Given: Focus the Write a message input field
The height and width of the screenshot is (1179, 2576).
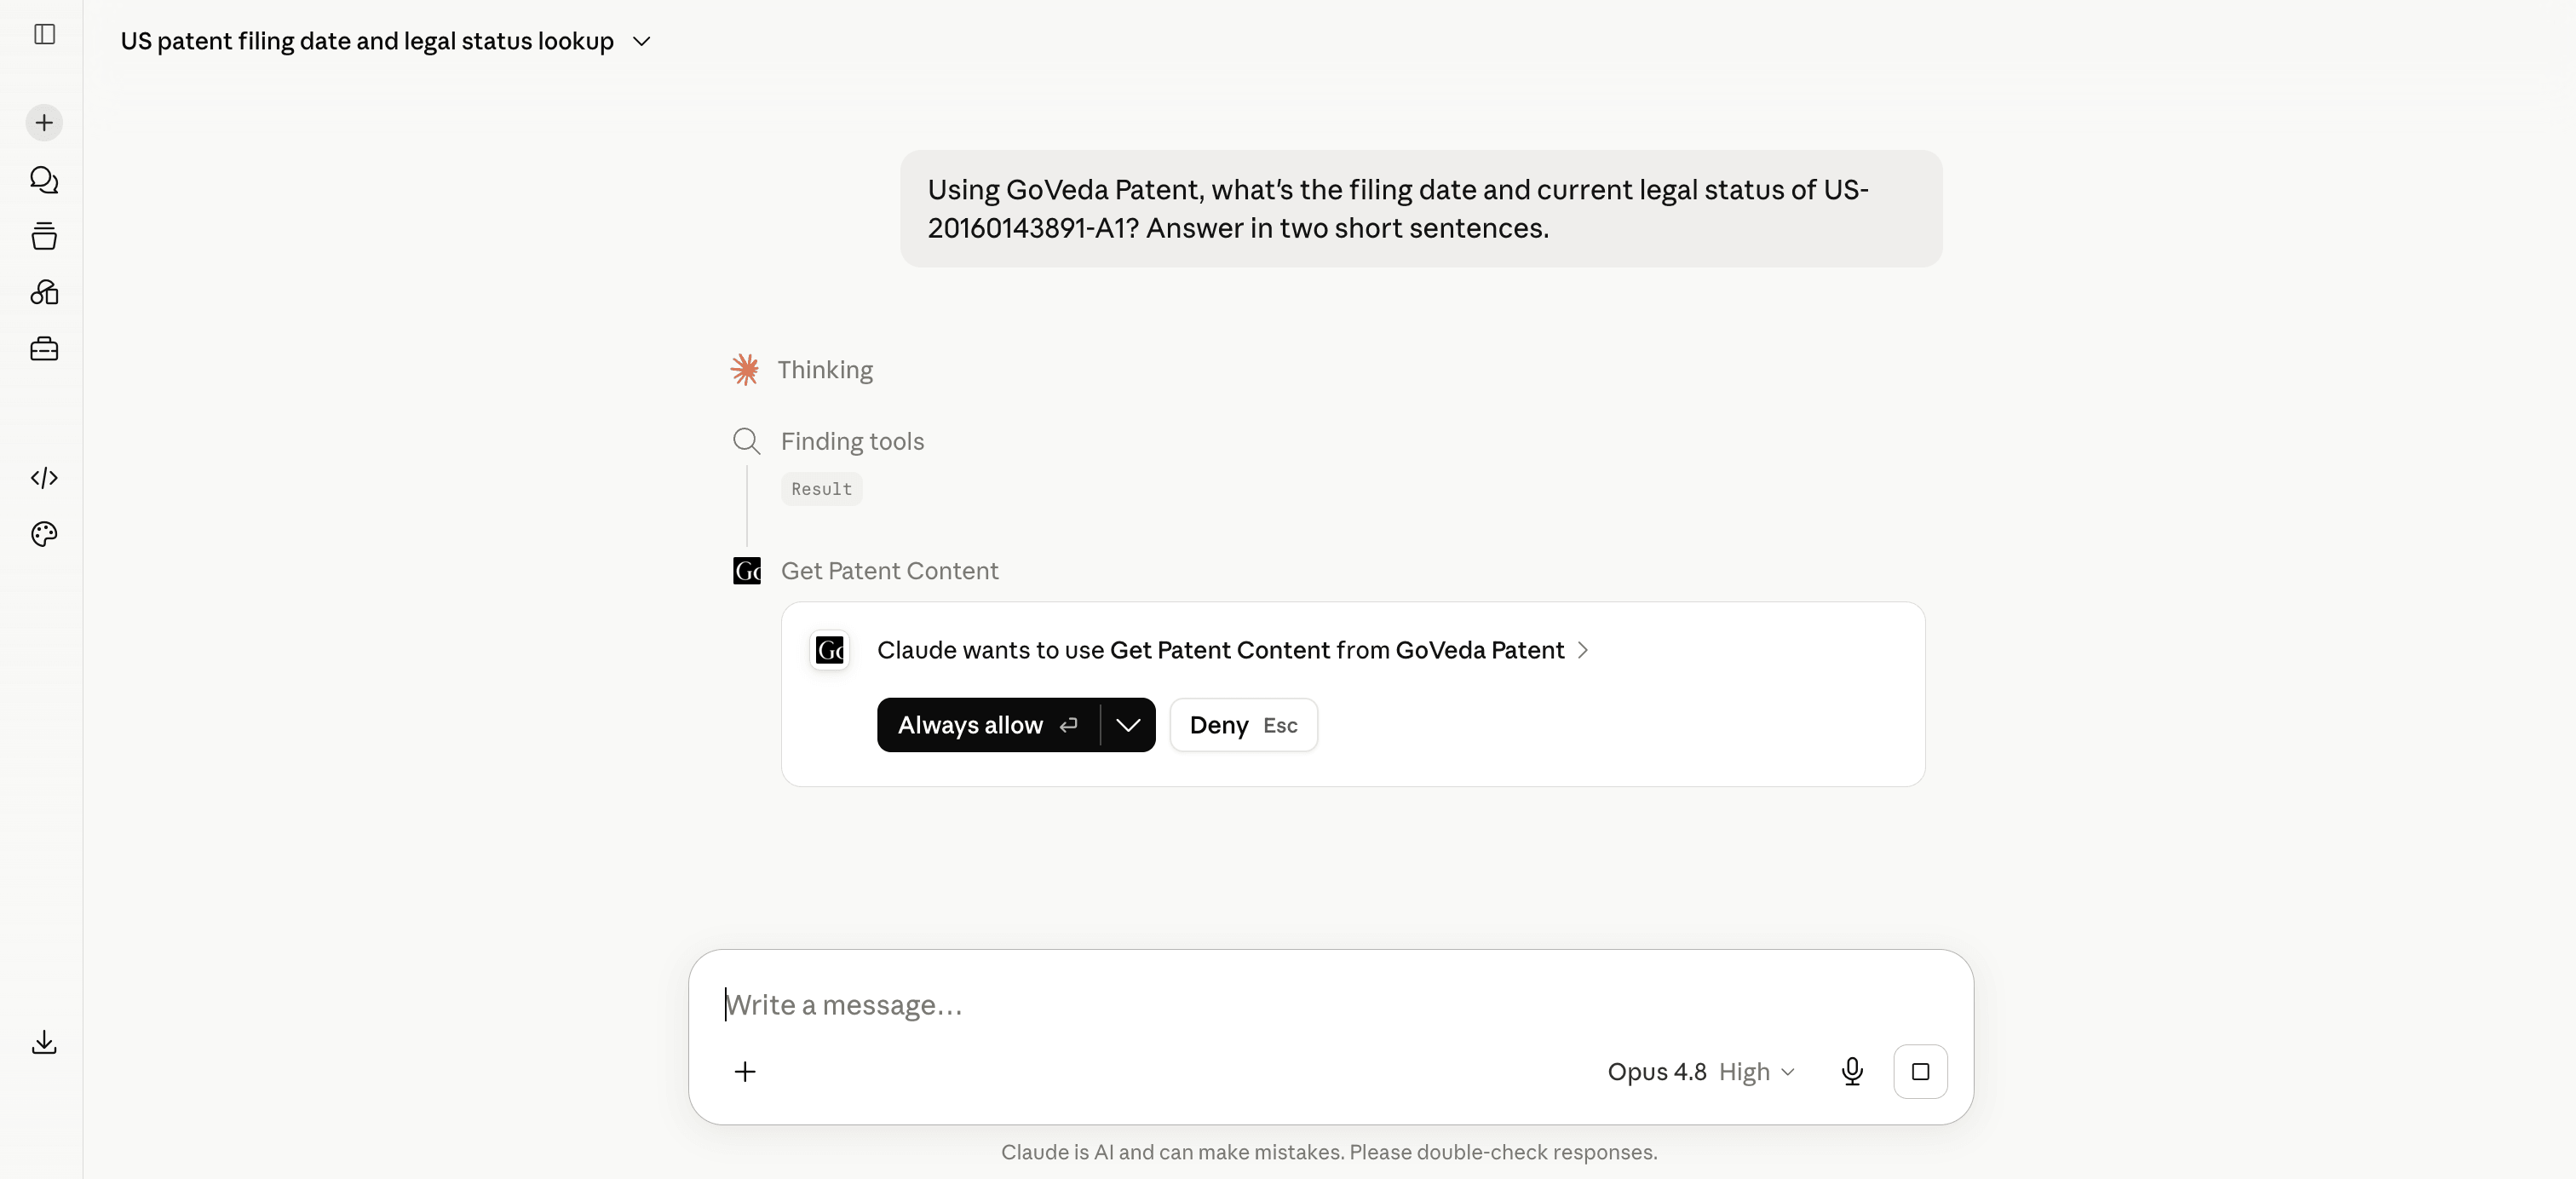Looking at the screenshot, I should click(x=1330, y=1005).
